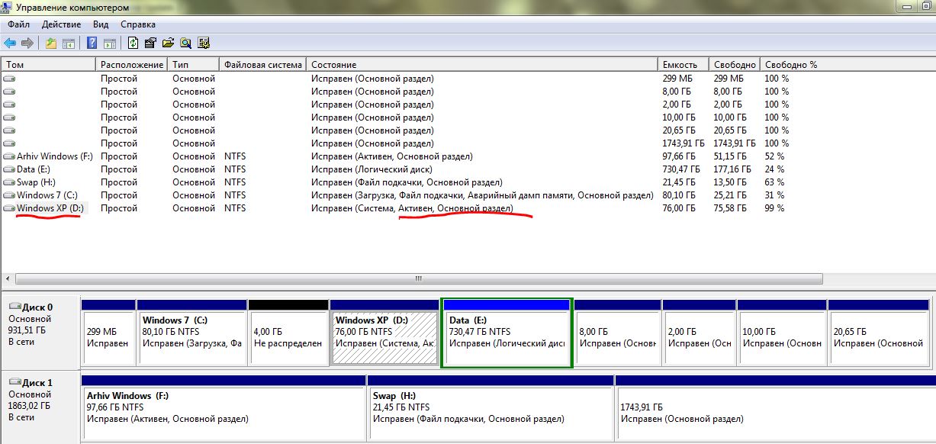Click the 52 % free percent cell
This screenshot has height=444, width=936.
pyautogui.click(x=774, y=156)
